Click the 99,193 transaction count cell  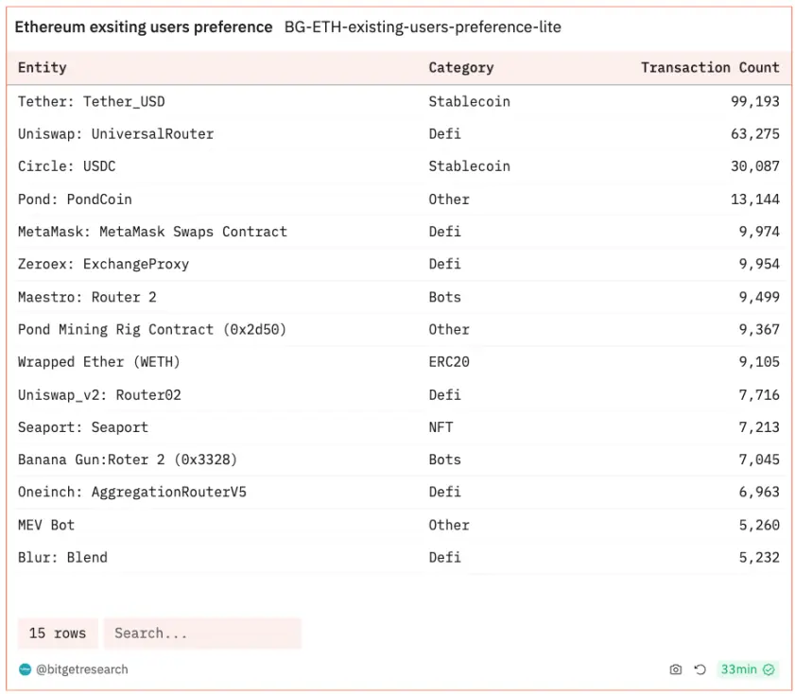tap(754, 101)
